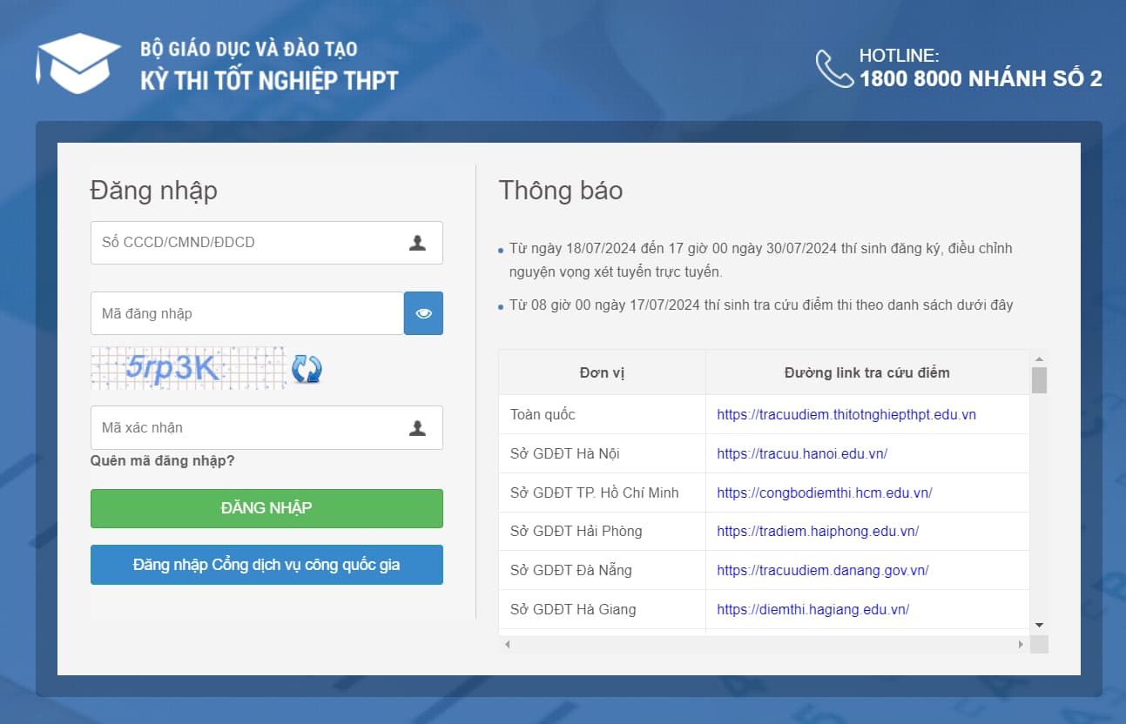This screenshot has width=1126, height=724.
Task: Click 1800 8000 NHÁNH SỐ 2 text
Action: (981, 78)
